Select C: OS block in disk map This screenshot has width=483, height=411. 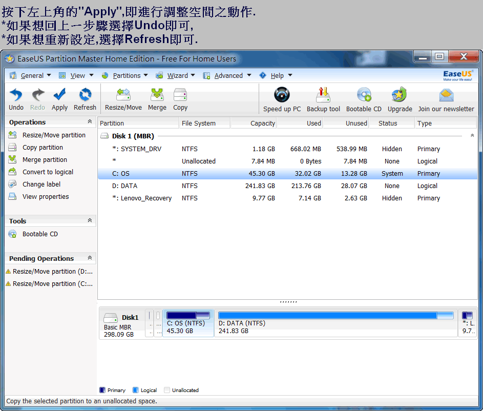point(188,323)
